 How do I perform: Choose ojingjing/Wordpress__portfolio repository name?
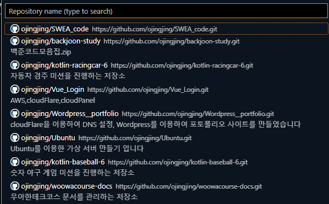click(x=70, y=114)
